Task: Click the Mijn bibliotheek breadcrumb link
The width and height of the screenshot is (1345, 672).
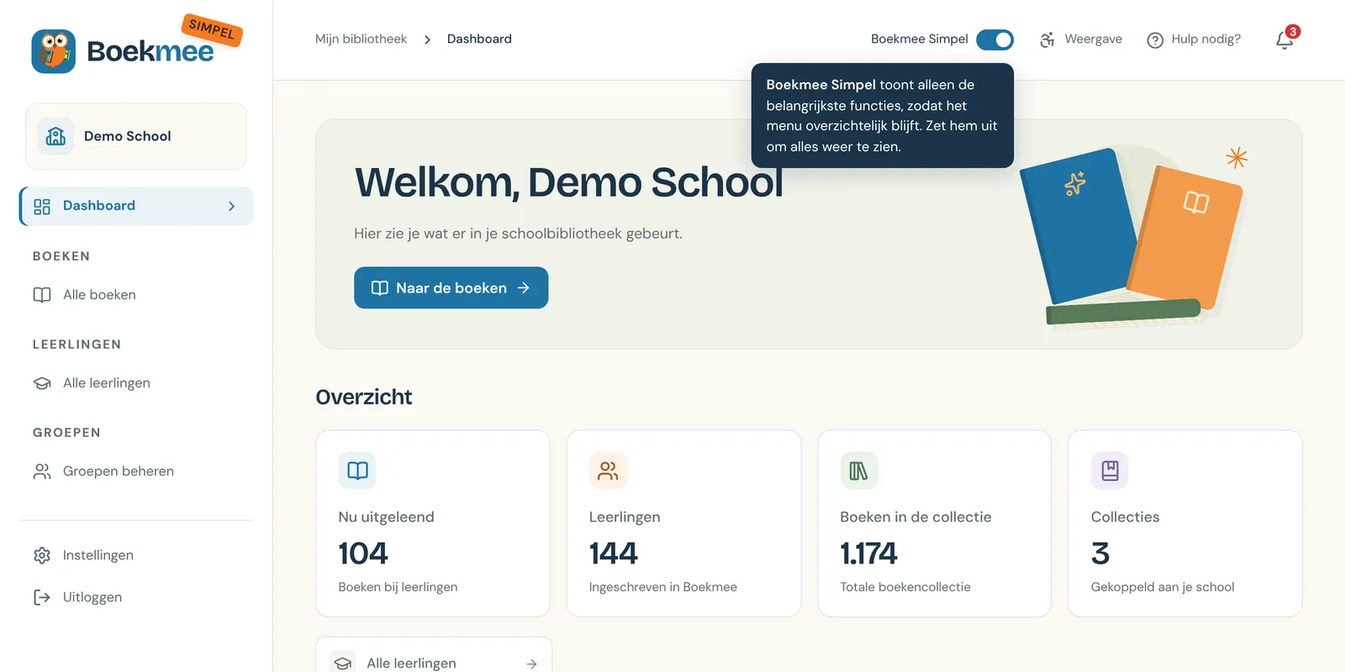Action: pyautogui.click(x=361, y=39)
